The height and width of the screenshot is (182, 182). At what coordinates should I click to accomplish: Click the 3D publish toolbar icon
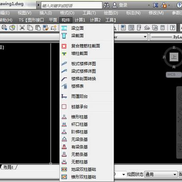tap(12, 28)
